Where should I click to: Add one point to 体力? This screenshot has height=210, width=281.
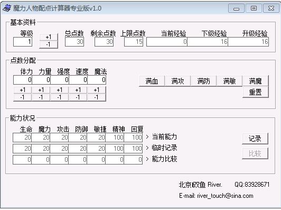23,90
